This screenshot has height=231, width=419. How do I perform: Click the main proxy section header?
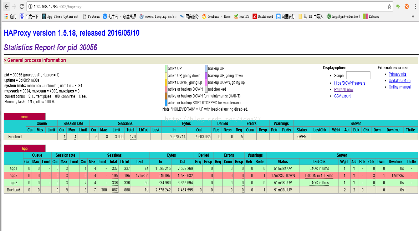pos(25,117)
